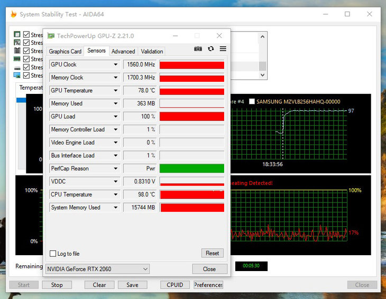Toggle the sixth Stress checkbox in AIDA64
The image size is (386, 299).
pos(26,75)
